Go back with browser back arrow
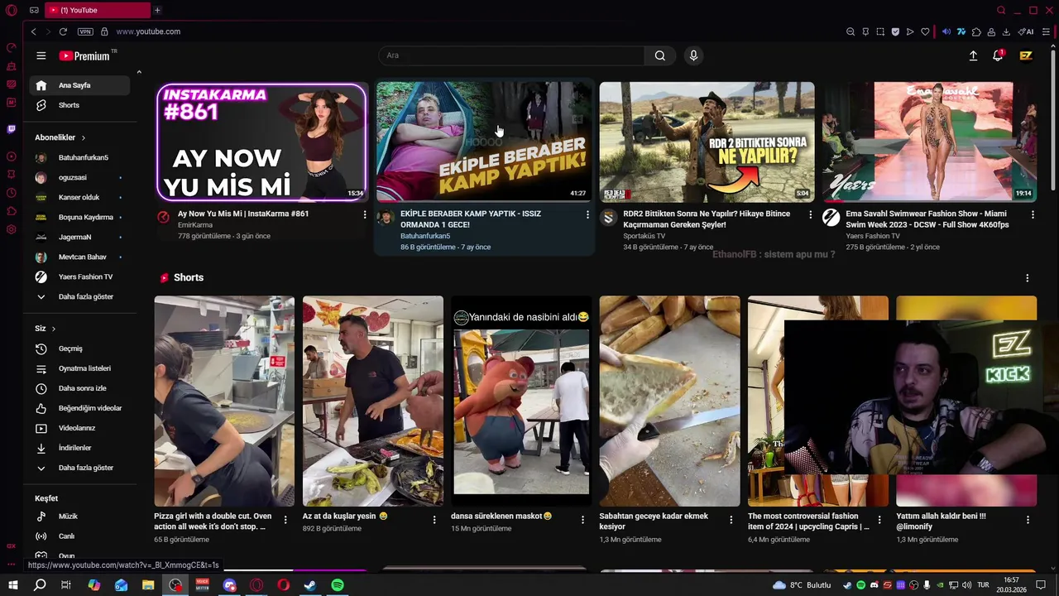The height and width of the screenshot is (596, 1059). (x=33, y=31)
